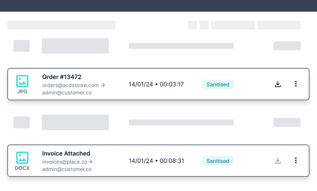Download the Invoice Attached file
Viewport: 317px width, 191px height.
278,161
